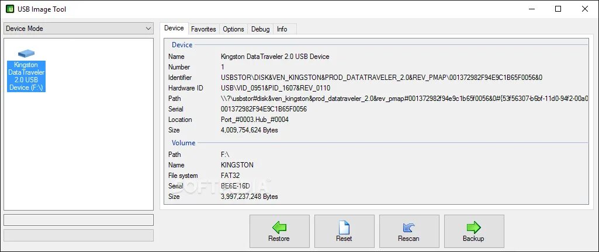Click the 'Volume' group header
The image size is (599, 252).
click(x=183, y=143)
